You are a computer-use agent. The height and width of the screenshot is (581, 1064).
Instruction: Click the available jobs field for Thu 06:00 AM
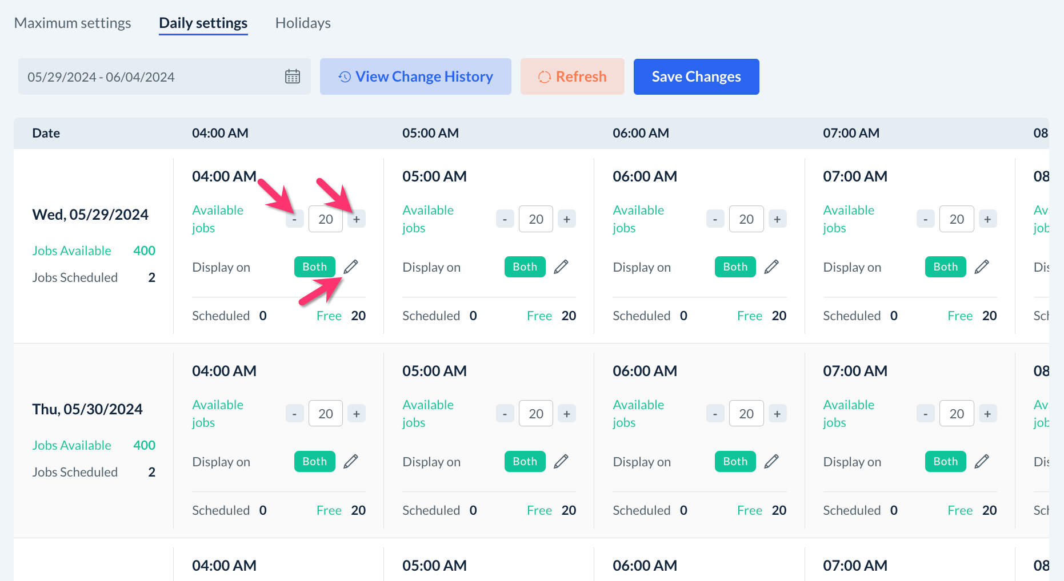pos(746,414)
